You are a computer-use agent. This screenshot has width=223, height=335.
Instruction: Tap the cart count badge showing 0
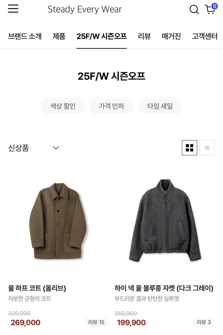point(215,6)
